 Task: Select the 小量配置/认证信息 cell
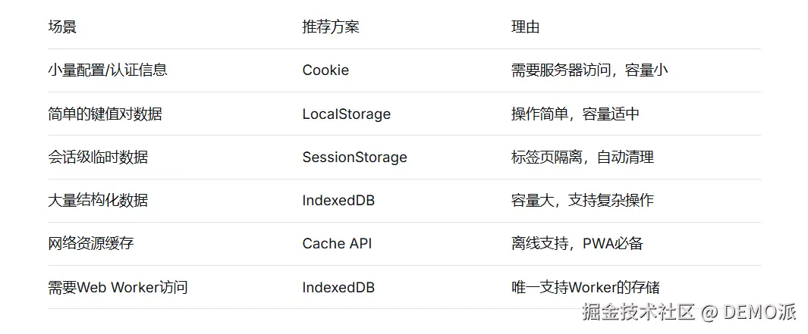107,70
